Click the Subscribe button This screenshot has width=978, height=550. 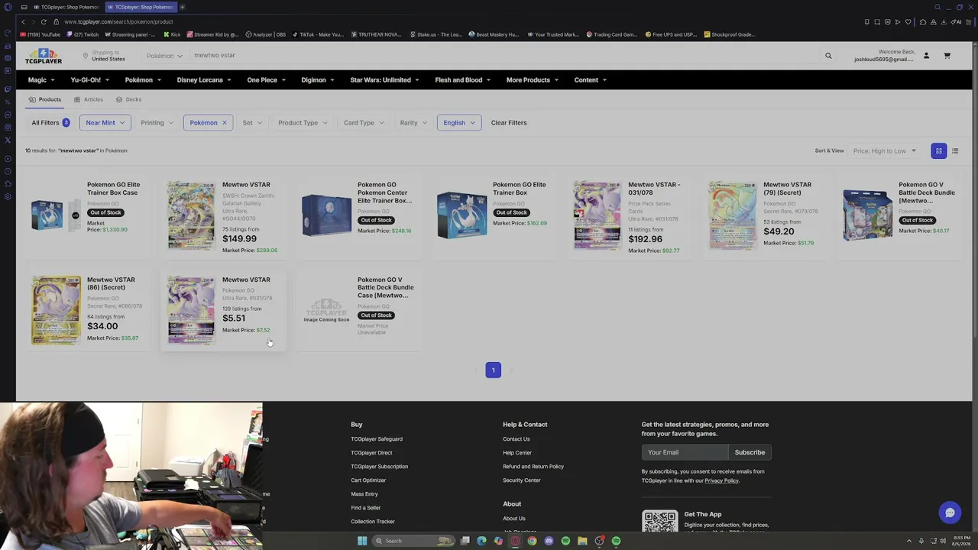[x=750, y=452]
